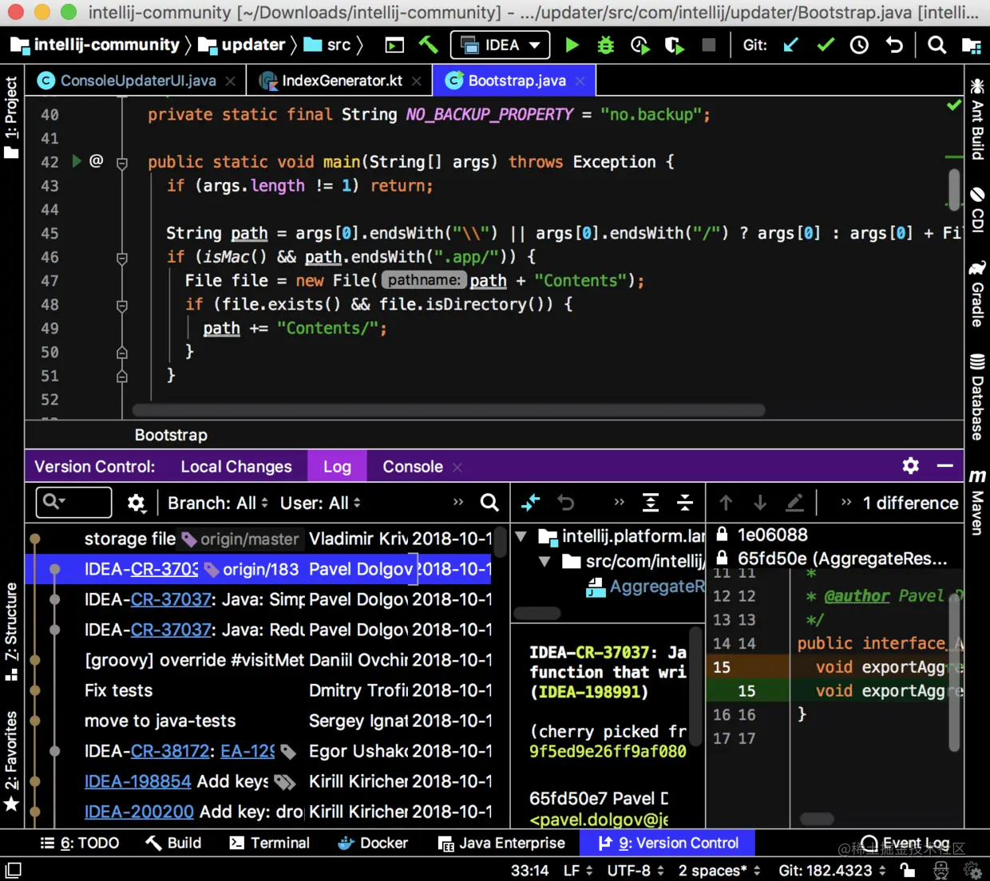This screenshot has width=990, height=881.
Task: Toggle read-only lock icon in status bar
Action: pos(907,870)
